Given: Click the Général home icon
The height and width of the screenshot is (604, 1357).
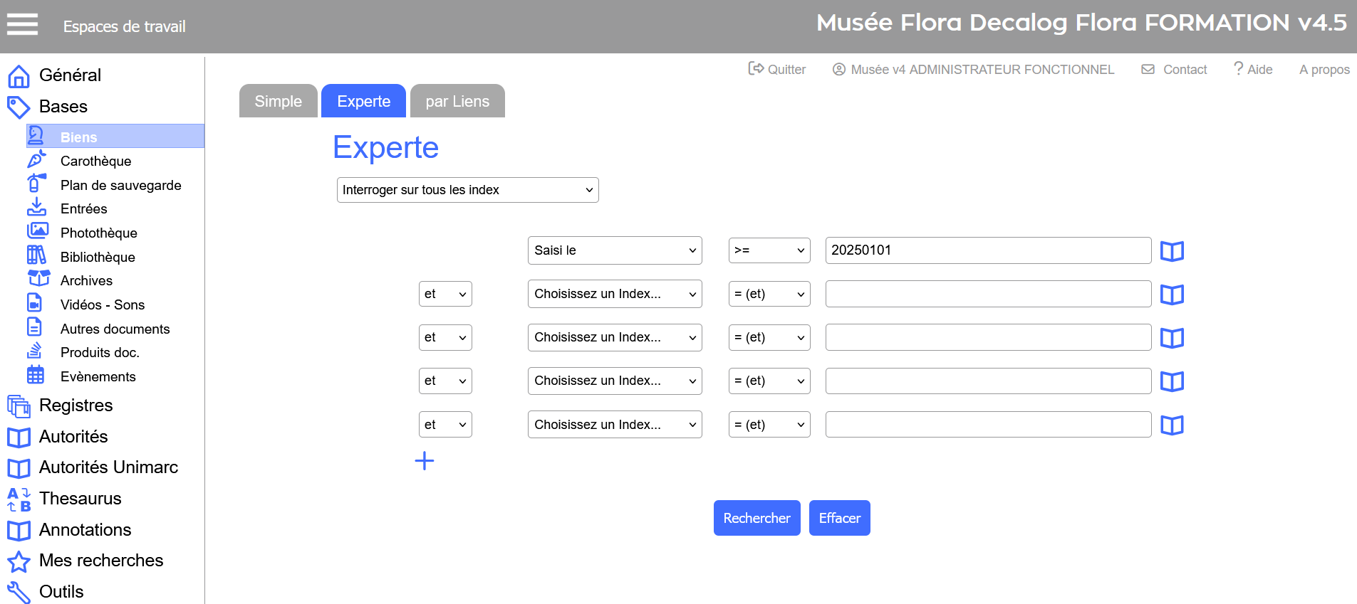Looking at the screenshot, I should (x=19, y=75).
